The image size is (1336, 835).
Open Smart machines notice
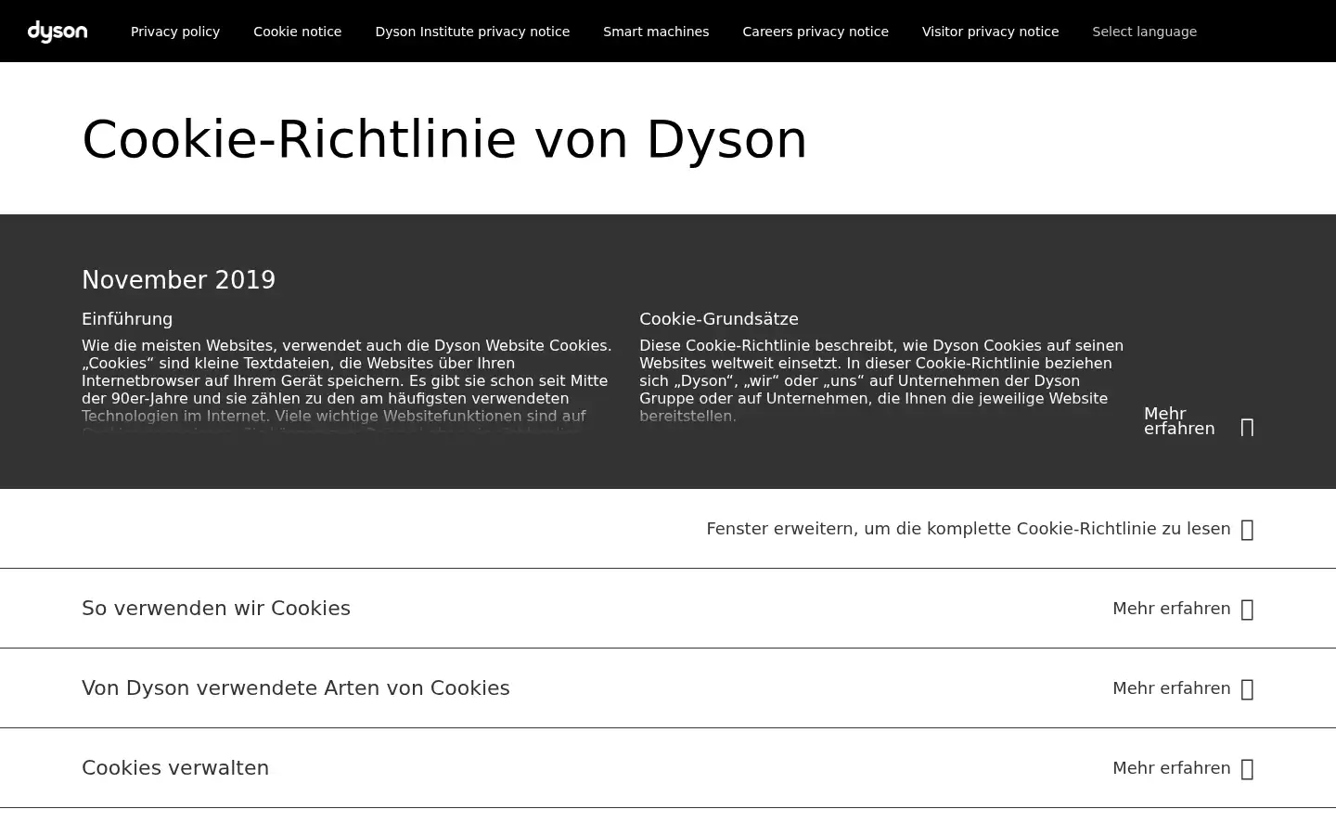click(x=656, y=32)
